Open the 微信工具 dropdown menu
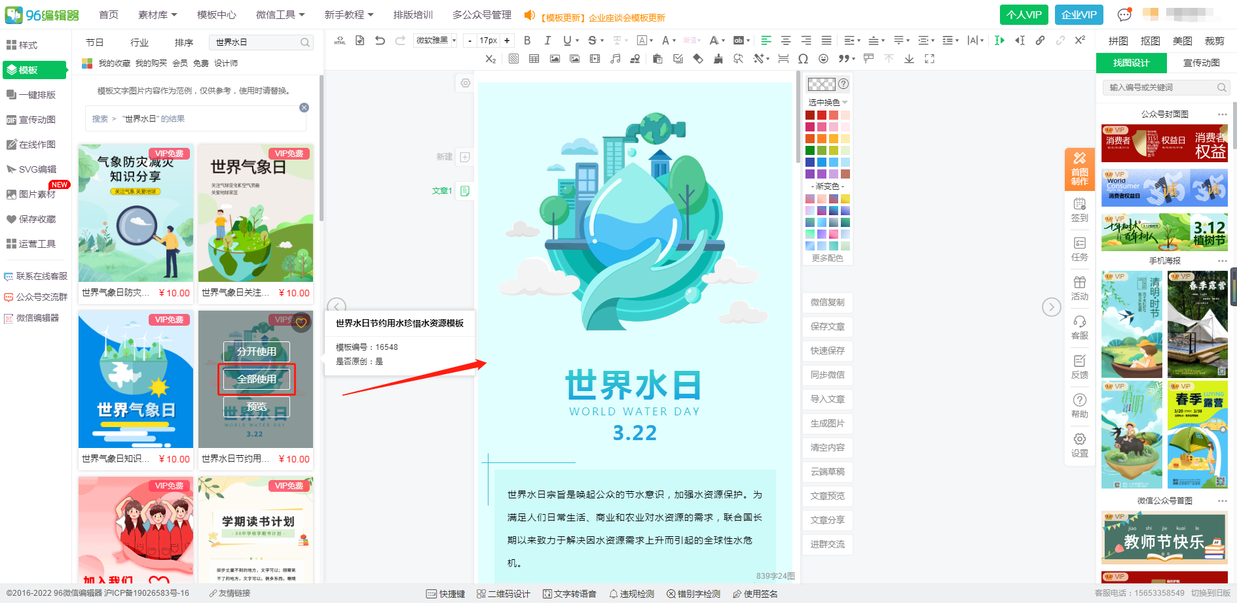This screenshot has width=1237, height=603. tap(280, 14)
